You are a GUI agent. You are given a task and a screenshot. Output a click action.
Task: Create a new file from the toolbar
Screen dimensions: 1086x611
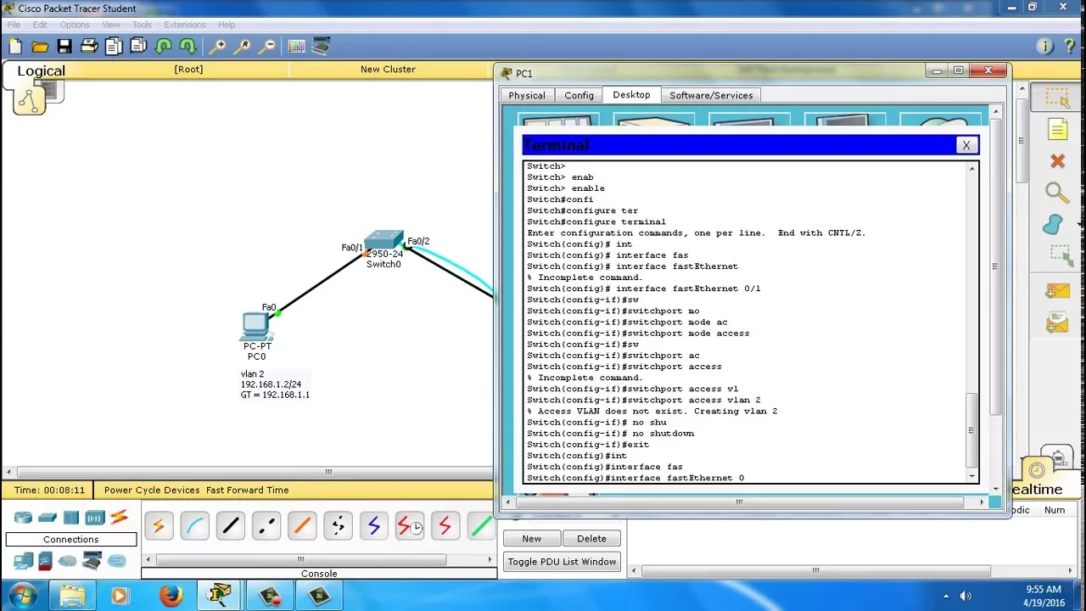(x=15, y=47)
